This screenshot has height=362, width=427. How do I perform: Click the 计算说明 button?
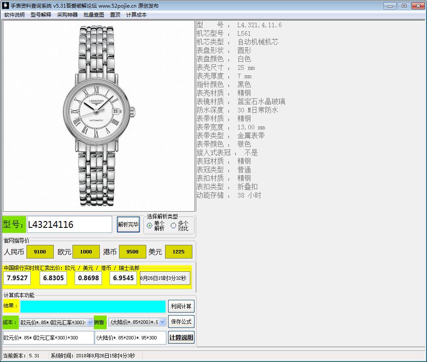(x=181, y=338)
